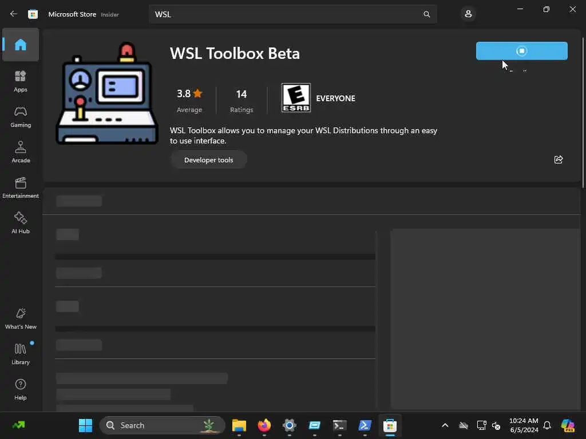Click Microsoft Store icon in taskbar
The image size is (586, 439).
pyautogui.click(x=390, y=425)
